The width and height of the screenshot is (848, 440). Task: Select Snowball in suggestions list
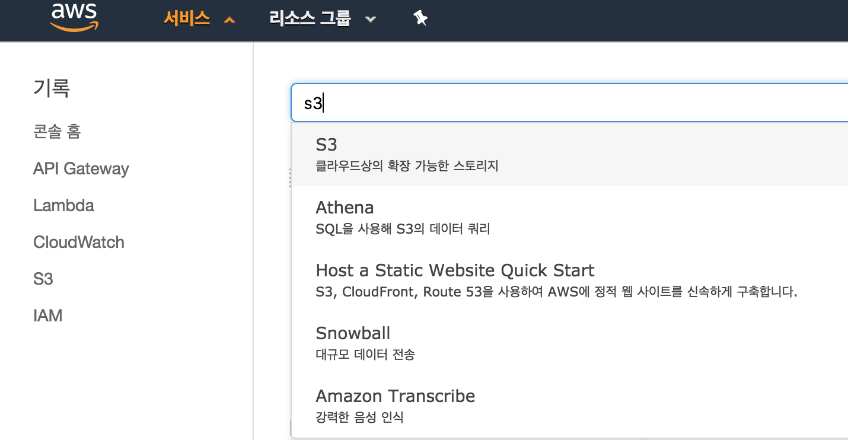coord(570,343)
